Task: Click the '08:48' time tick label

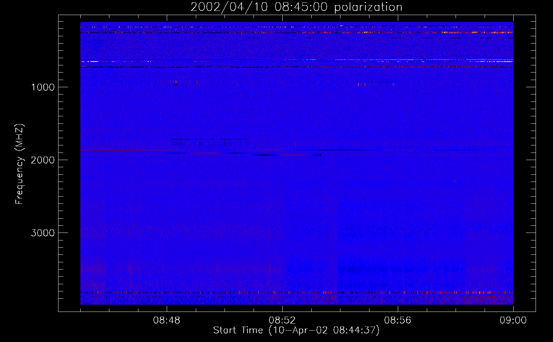Action: click(x=167, y=320)
